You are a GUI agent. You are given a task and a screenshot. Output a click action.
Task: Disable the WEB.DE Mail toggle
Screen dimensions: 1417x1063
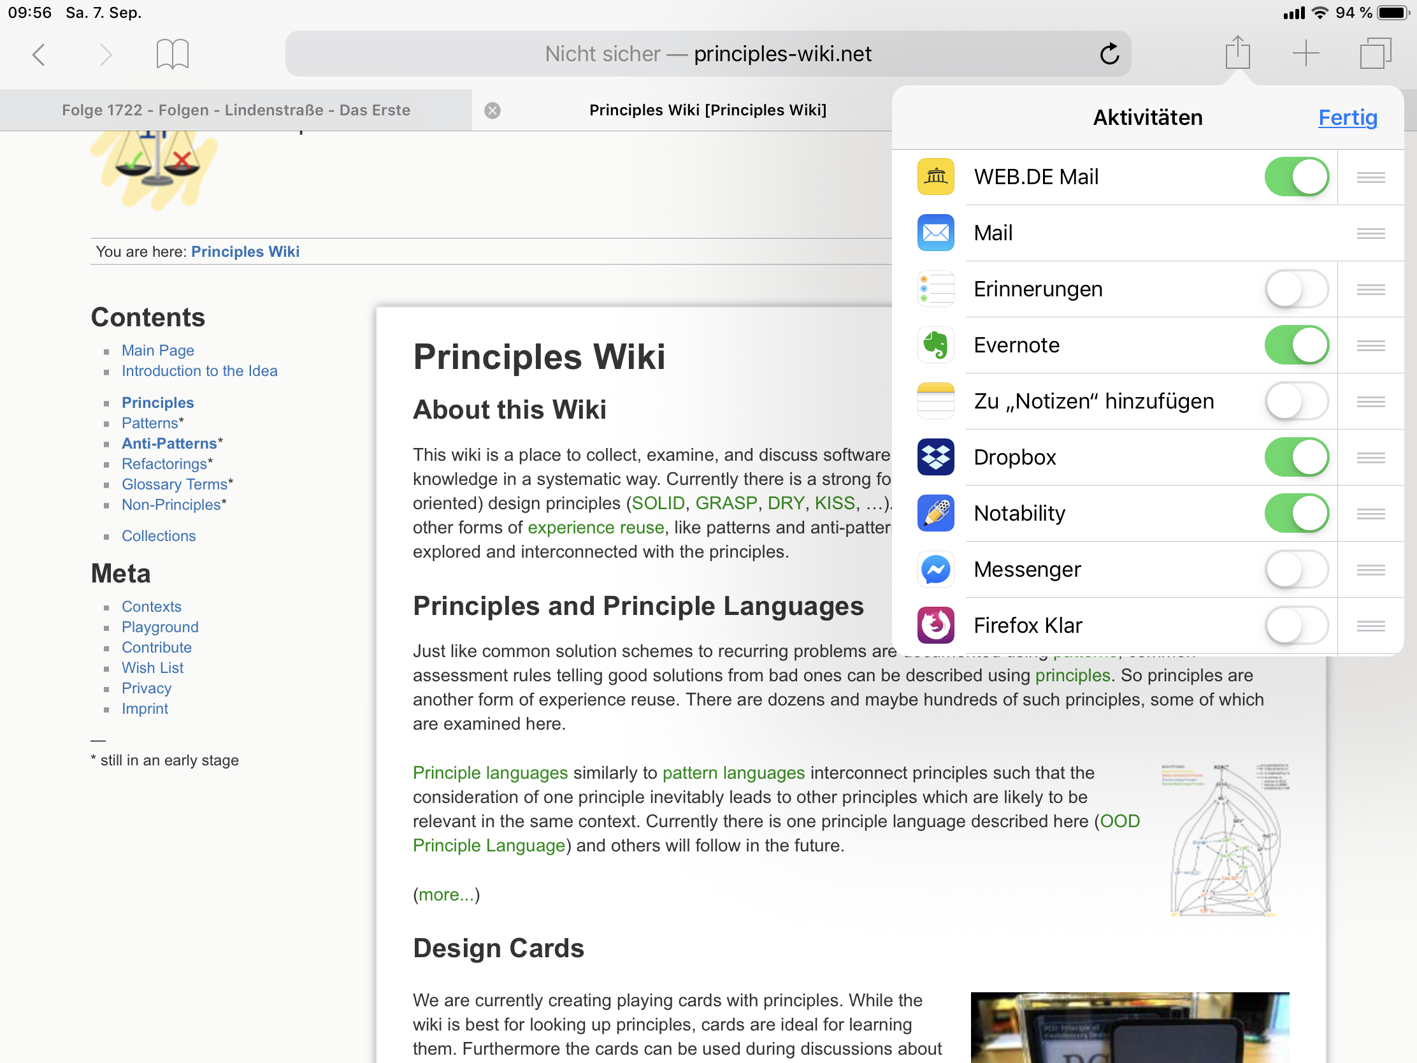tap(1296, 177)
